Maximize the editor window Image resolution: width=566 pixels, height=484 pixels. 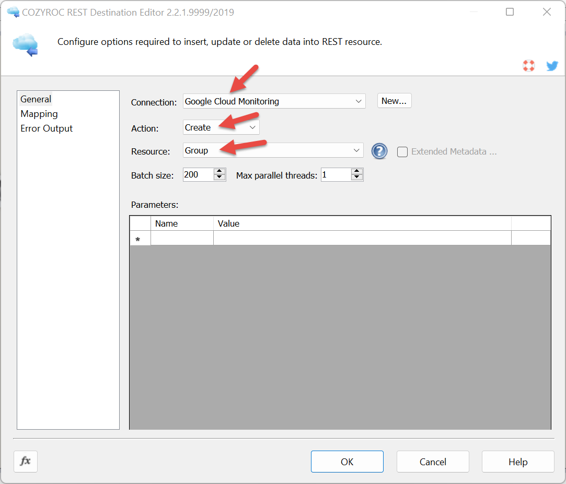[x=510, y=12]
